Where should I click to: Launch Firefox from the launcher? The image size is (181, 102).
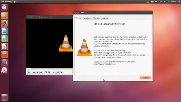click(4, 23)
